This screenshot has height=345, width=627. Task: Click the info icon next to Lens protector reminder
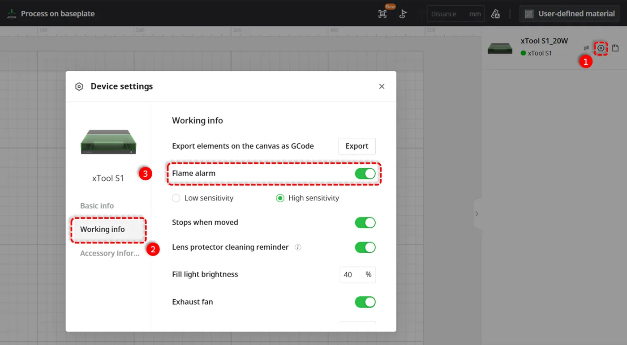298,247
